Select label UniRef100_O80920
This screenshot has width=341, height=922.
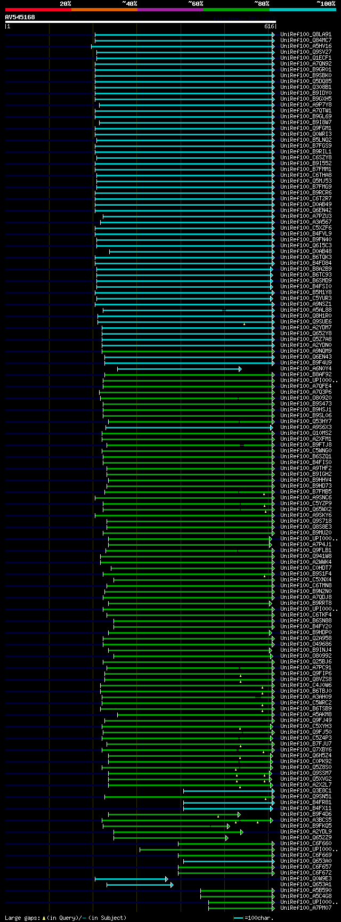[x=306, y=398]
